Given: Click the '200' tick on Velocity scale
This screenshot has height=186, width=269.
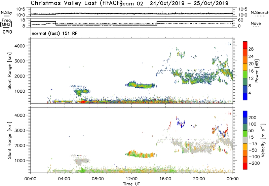Looking at the screenshot, I should [252, 118].
